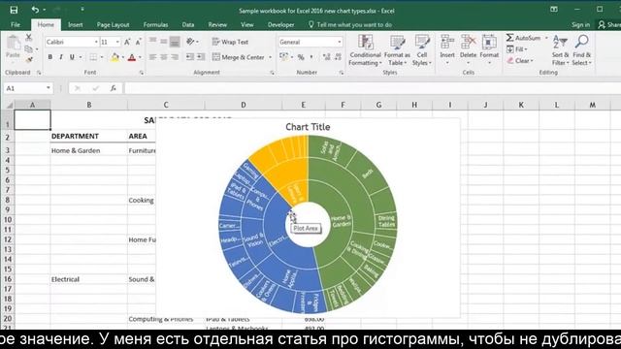Switch to the Developer tab
Screen dimensions: 621x349
(x=280, y=24)
